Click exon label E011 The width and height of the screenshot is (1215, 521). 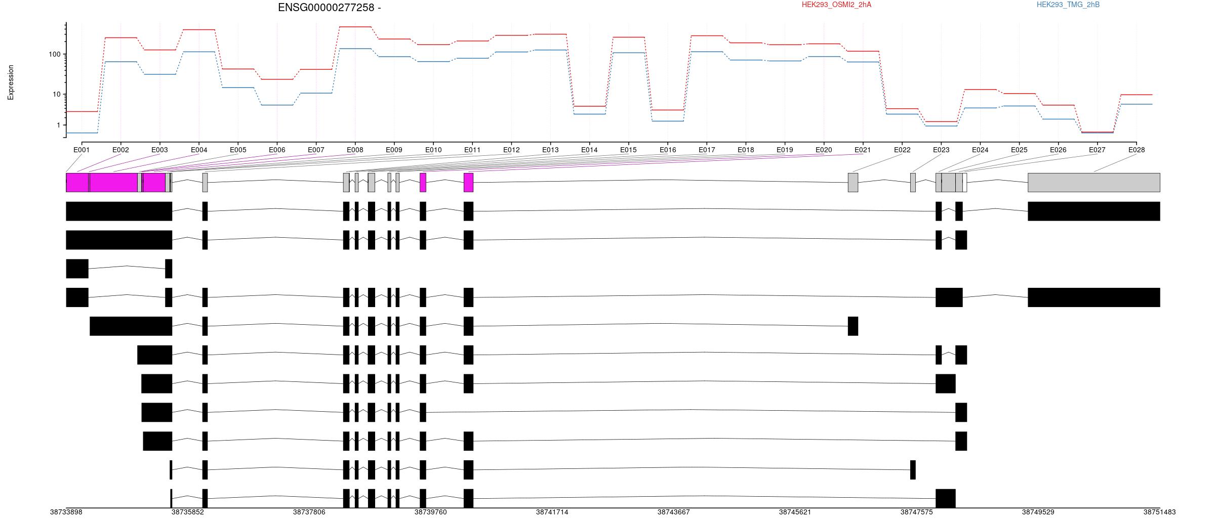tap(472, 150)
